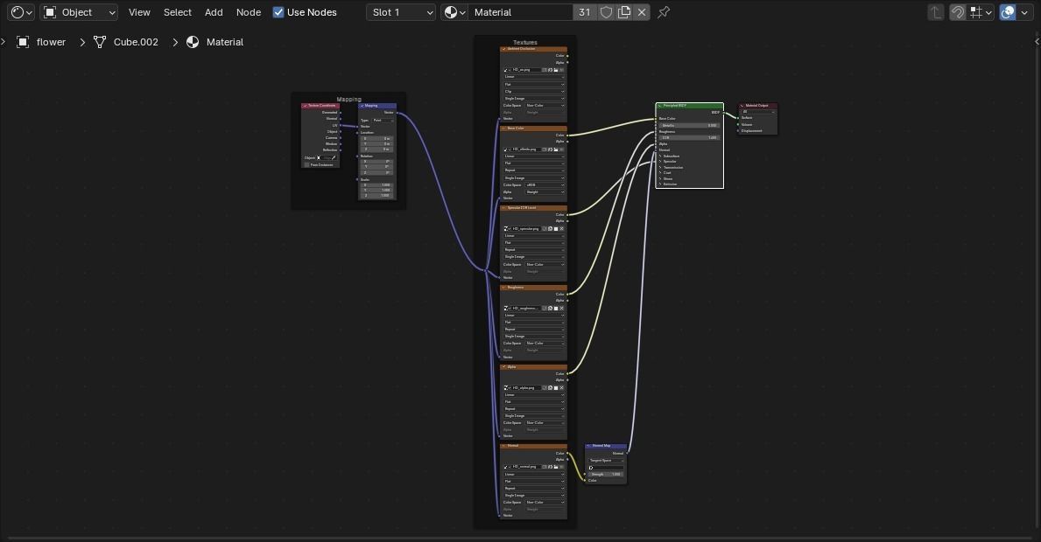Image resolution: width=1041 pixels, height=542 pixels.
Task: Open Ambient Occlusion Clip extension dropdown
Action: click(534, 92)
